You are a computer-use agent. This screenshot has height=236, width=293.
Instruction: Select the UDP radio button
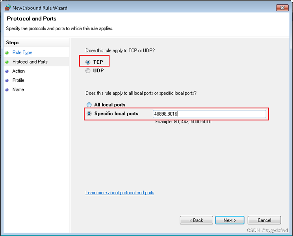(88, 71)
